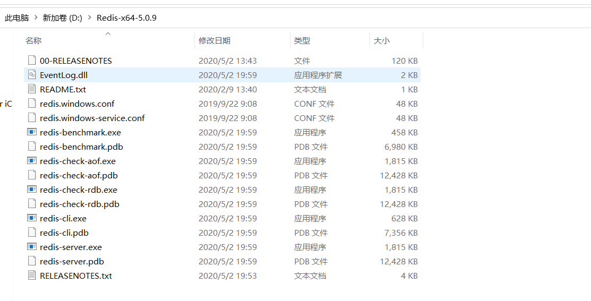Click the 628 KB size of redis-cli.exe
The width and height of the screenshot is (591, 301).
[405, 218]
